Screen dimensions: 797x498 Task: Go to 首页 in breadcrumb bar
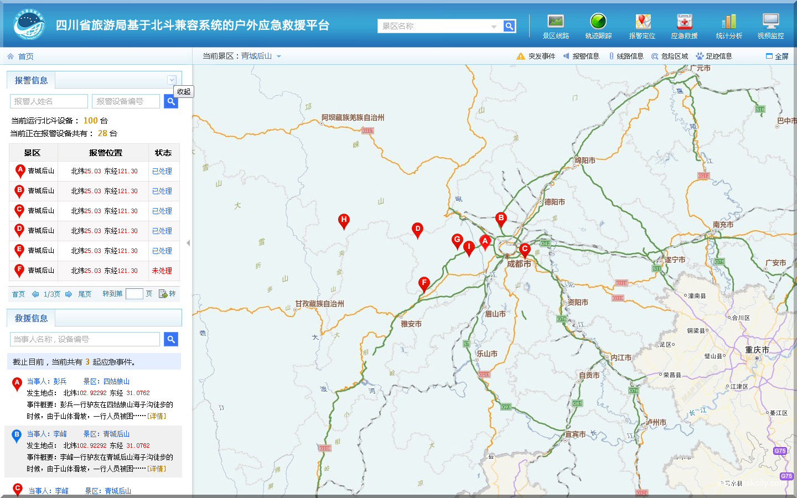25,56
